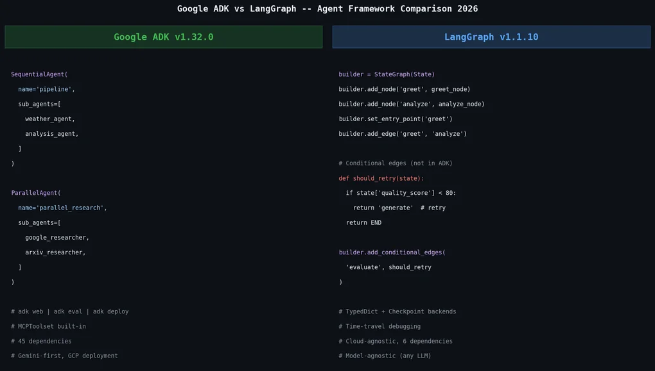Click '# Cloud-agnostic, 6 dependencies' comment

(x=396, y=341)
